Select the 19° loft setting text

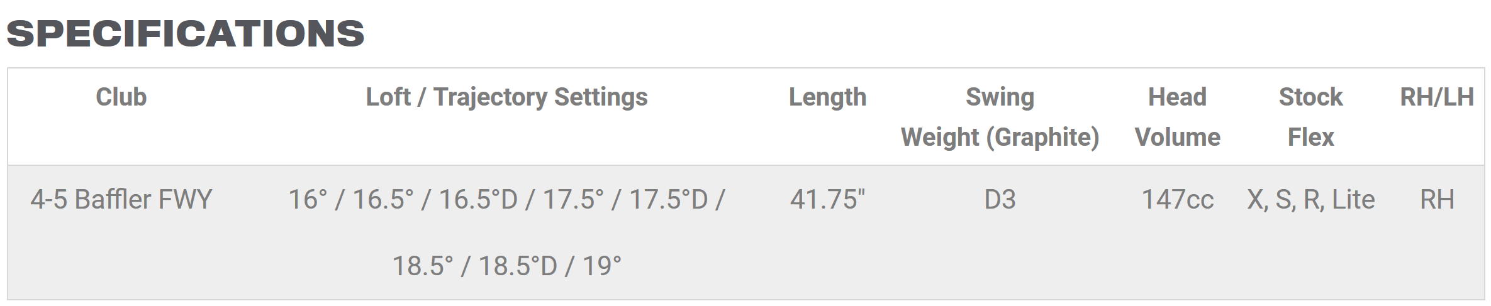(602, 266)
